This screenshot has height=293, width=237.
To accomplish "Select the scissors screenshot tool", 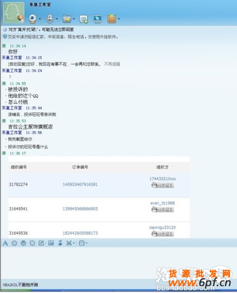I will pyautogui.click(x=69, y=243).
